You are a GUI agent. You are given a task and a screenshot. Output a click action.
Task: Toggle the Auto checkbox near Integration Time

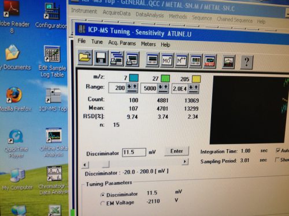point(277,150)
